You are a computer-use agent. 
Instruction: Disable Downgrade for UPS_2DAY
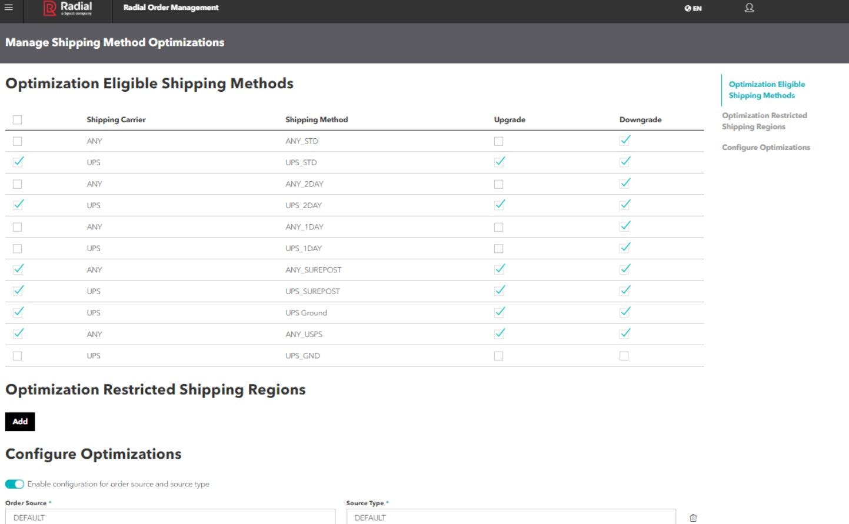pos(624,204)
